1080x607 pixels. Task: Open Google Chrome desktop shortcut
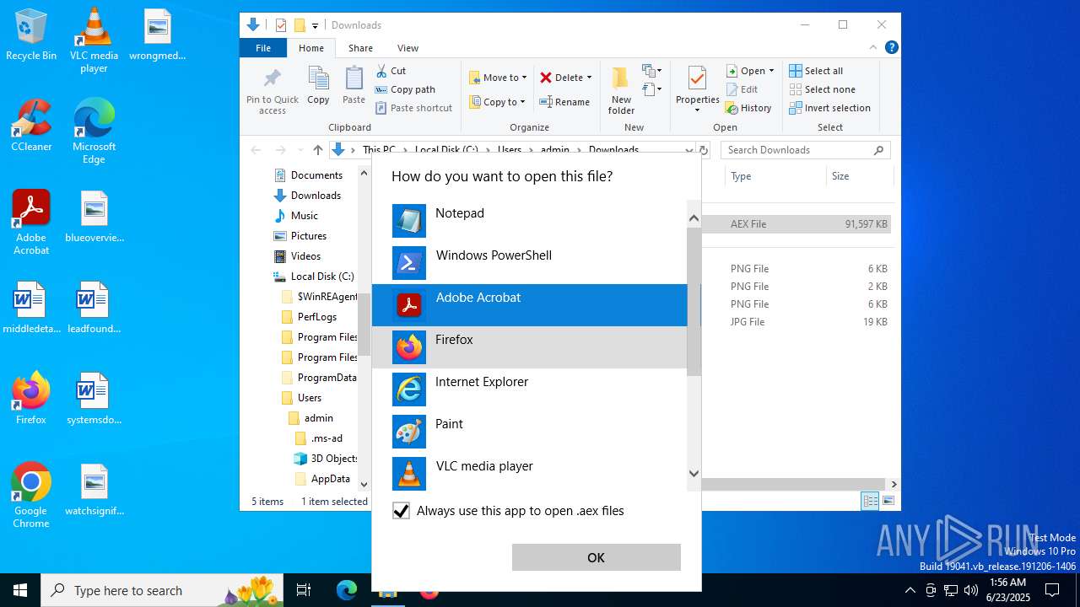coord(31,496)
